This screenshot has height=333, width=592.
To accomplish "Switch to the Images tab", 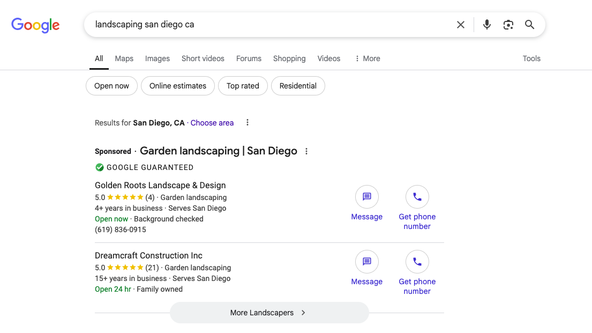I will (x=158, y=58).
